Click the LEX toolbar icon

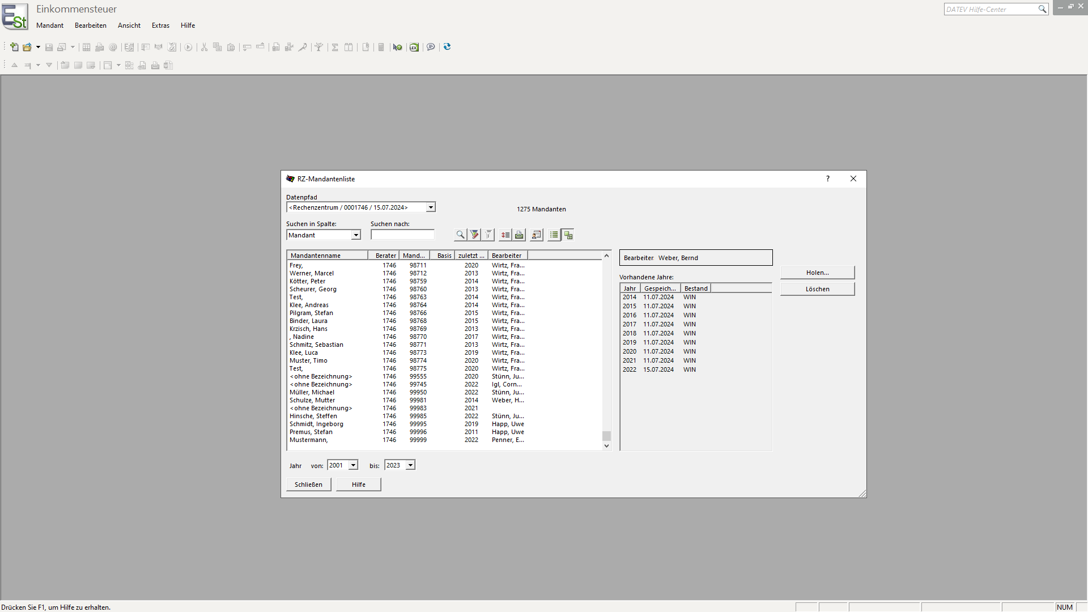[x=414, y=47]
